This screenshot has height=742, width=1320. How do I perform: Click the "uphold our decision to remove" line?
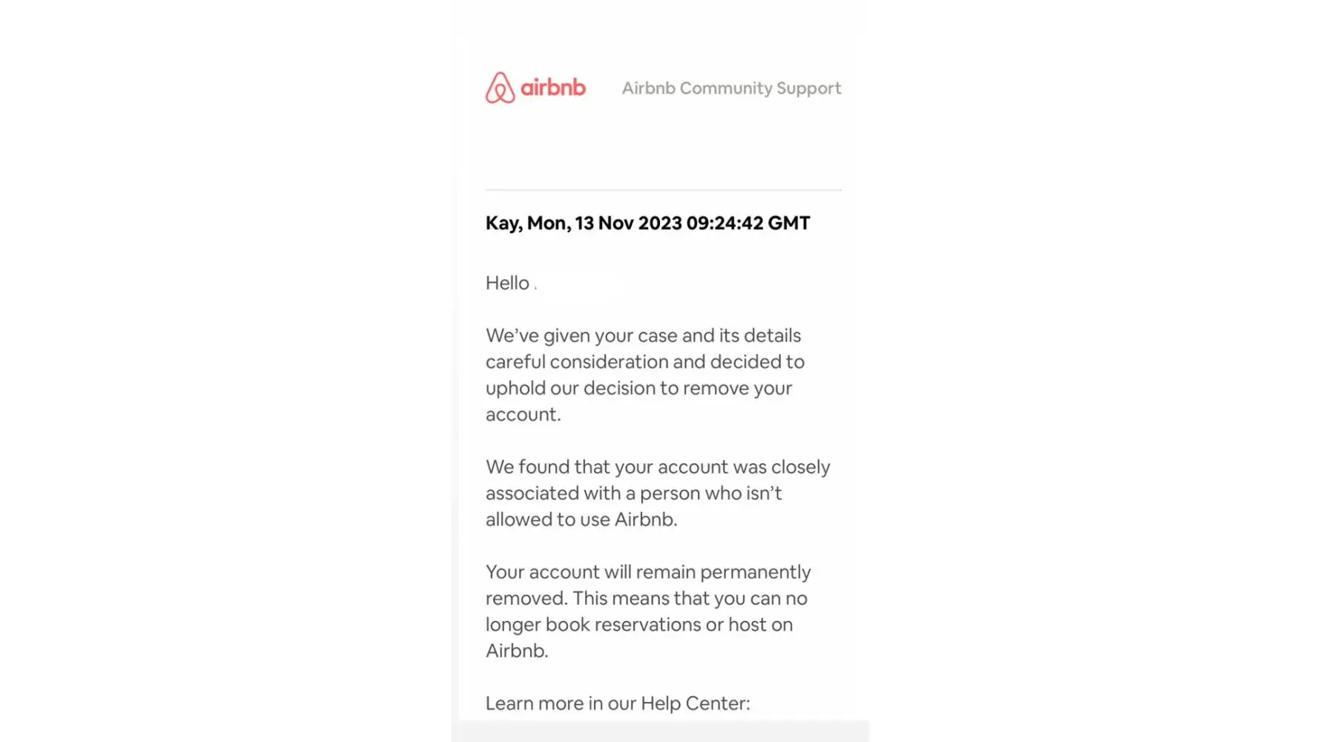click(638, 388)
